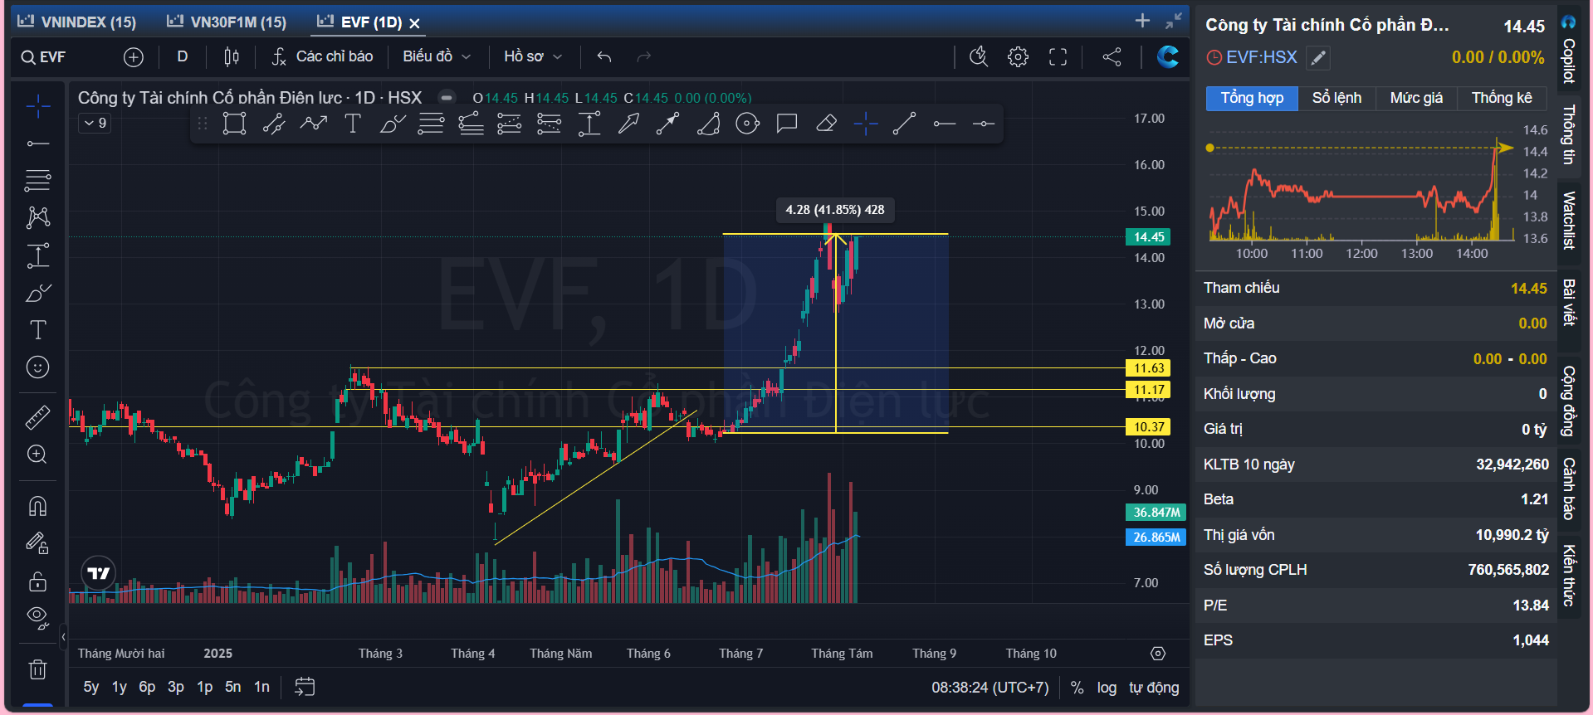The height and width of the screenshot is (715, 1593).
Task: Open the Thông tin side panel
Action: pos(1569,134)
